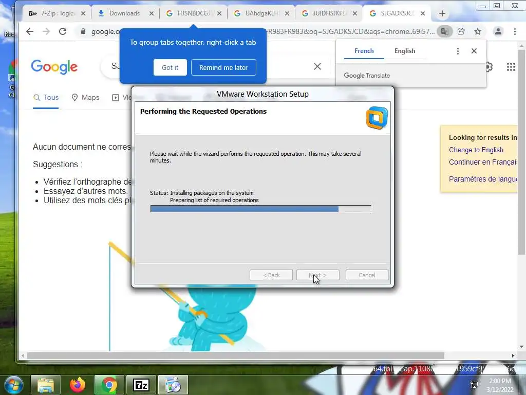Screen dimensions: 526x395
Task: Click the Change to English link
Action: tap(476, 150)
